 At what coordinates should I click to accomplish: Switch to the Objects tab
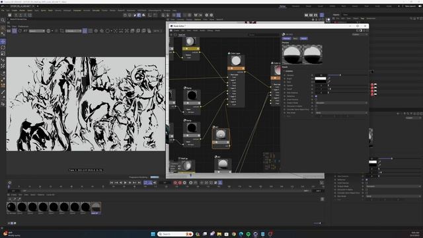(336, 15)
